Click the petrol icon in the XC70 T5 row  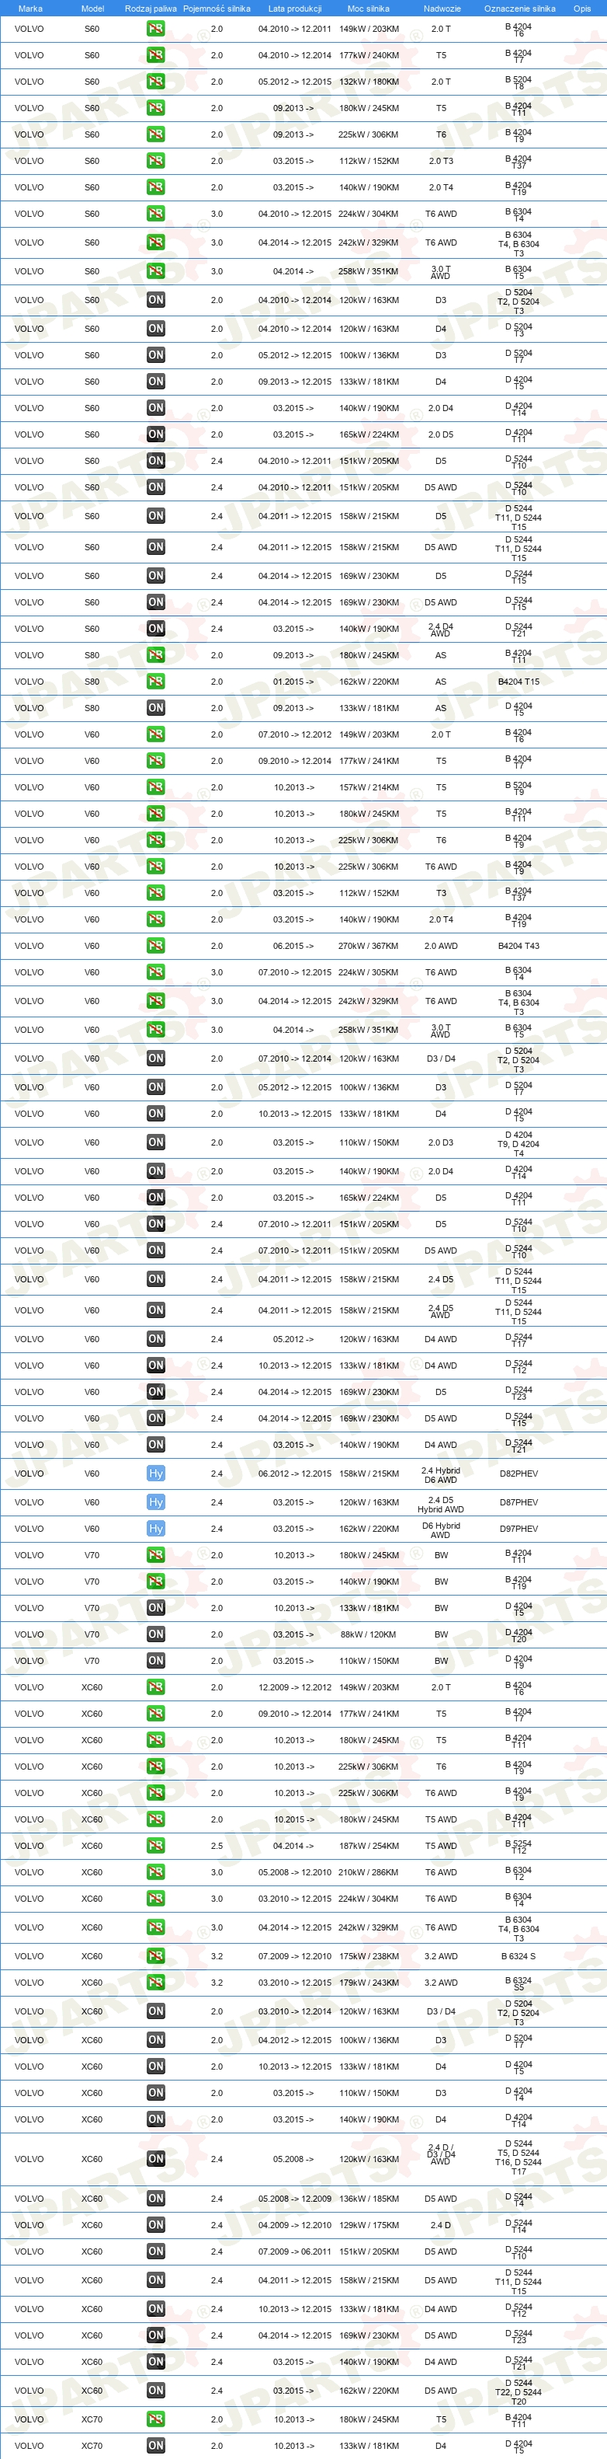click(x=155, y=2420)
